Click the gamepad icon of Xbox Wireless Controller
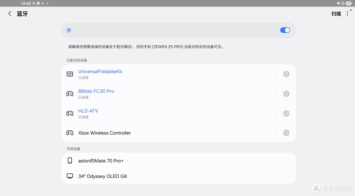Image resolution: width=355 pixels, height=196 pixels. (70, 133)
